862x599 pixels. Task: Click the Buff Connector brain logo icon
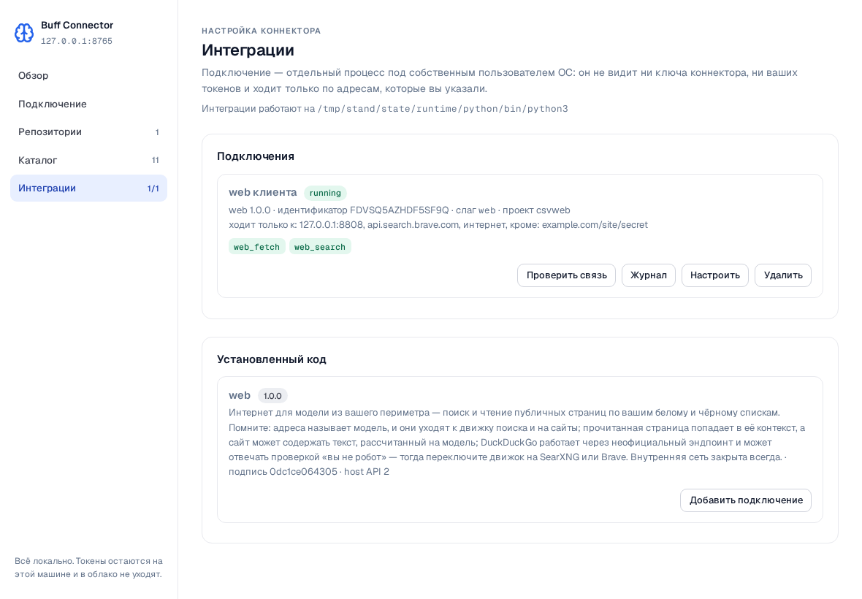tap(24, 33)
